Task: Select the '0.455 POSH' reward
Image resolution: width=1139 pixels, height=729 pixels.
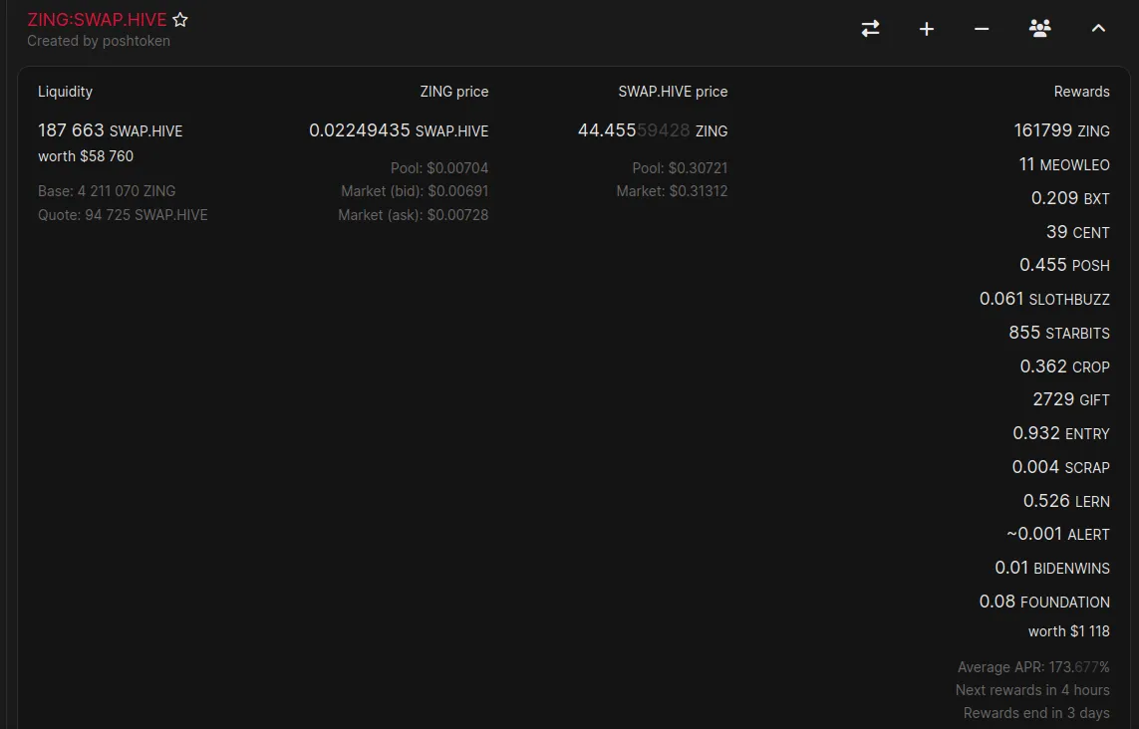Action: (1064, 265)
